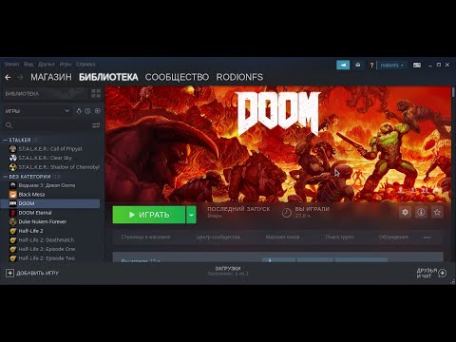Open ЗАГРУЗКИ downloads status
The image size is (456, 342).
(x=228, y=271)
